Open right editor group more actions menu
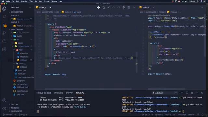The height and width of the screenshot is (117, 208). click(202, 7)
